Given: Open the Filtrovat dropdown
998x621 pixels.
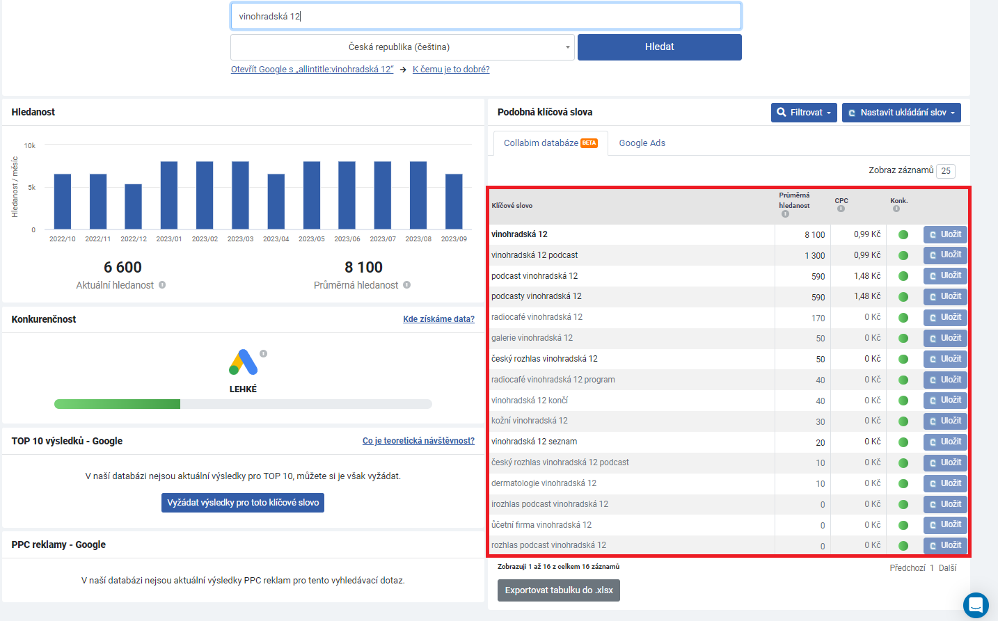Looking at the screenshot, I should [x=804, y=113].
